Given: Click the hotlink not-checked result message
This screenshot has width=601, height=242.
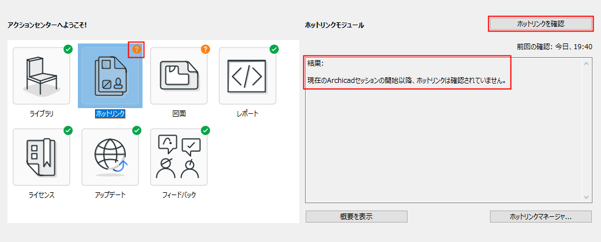Looking at the screenshot, I should click(x=406, y=81).
